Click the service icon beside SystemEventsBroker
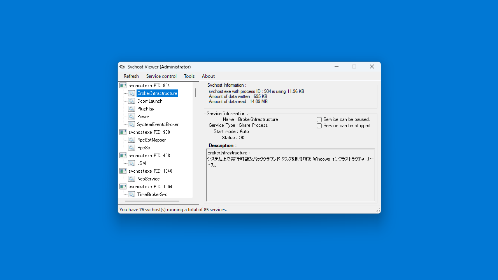The height and width of the screenshot is (280, 498). [132, 124]
